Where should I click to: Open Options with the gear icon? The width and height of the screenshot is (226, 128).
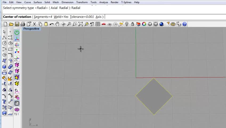point(173,24)
